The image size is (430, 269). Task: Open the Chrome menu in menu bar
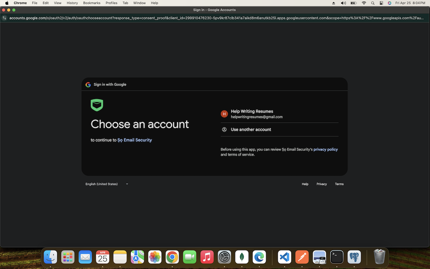pyautogui.click(x=20, y=3)
